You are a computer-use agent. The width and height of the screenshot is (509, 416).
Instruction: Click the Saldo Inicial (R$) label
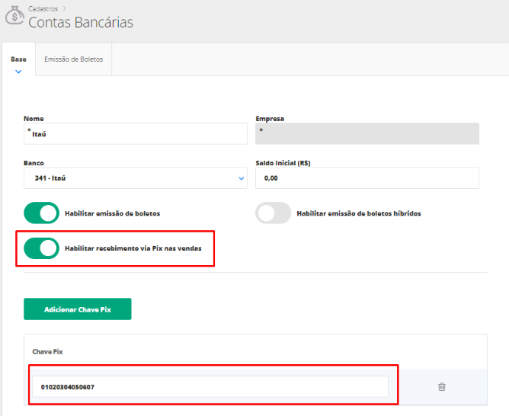click(x=283, y=163)
